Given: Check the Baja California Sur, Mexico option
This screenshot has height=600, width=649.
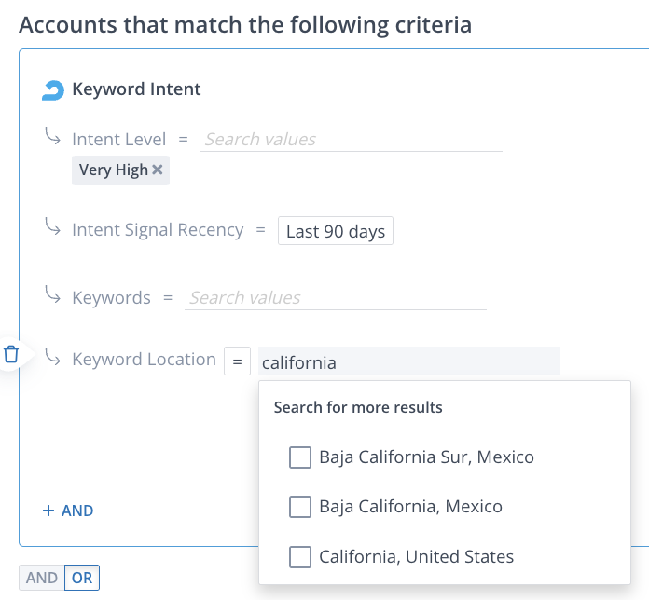Looking at the screenshot, I should tap(300, 457).
